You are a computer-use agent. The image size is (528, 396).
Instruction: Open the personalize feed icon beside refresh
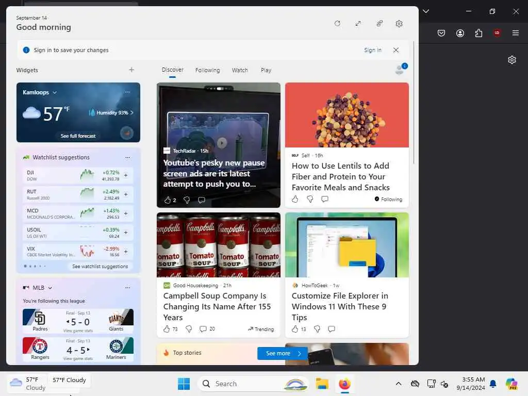pos(379,24)
